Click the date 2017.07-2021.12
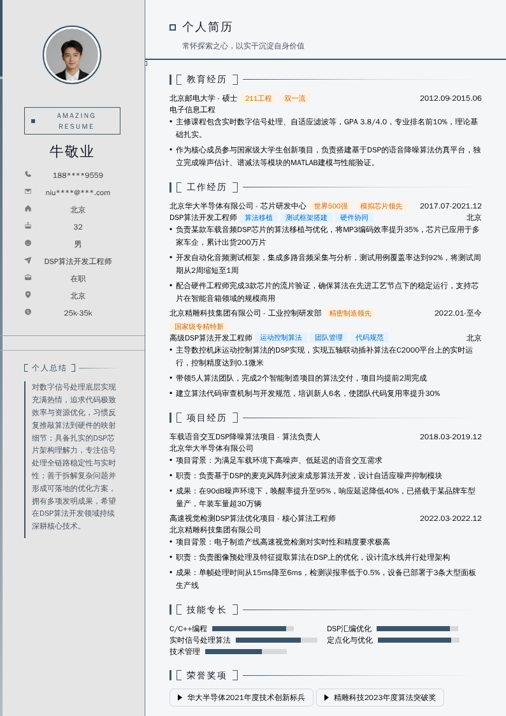506x716 pixels. coord(451,206)
